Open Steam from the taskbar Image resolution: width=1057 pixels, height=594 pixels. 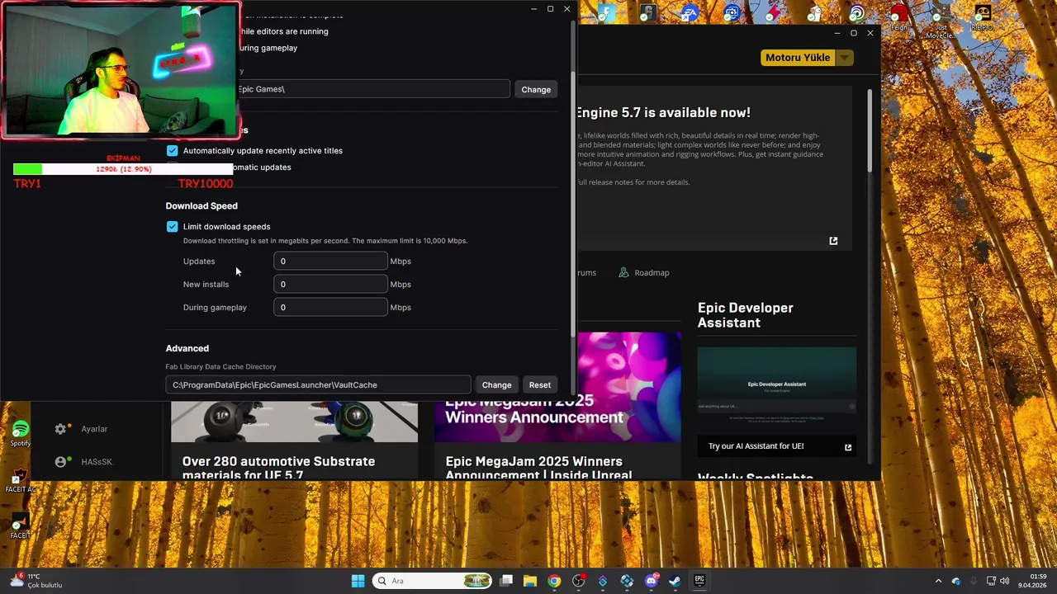point(675,581)
